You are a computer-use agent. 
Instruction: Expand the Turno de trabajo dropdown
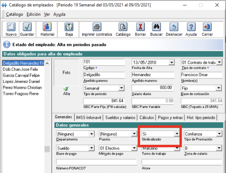pos(177,148)
